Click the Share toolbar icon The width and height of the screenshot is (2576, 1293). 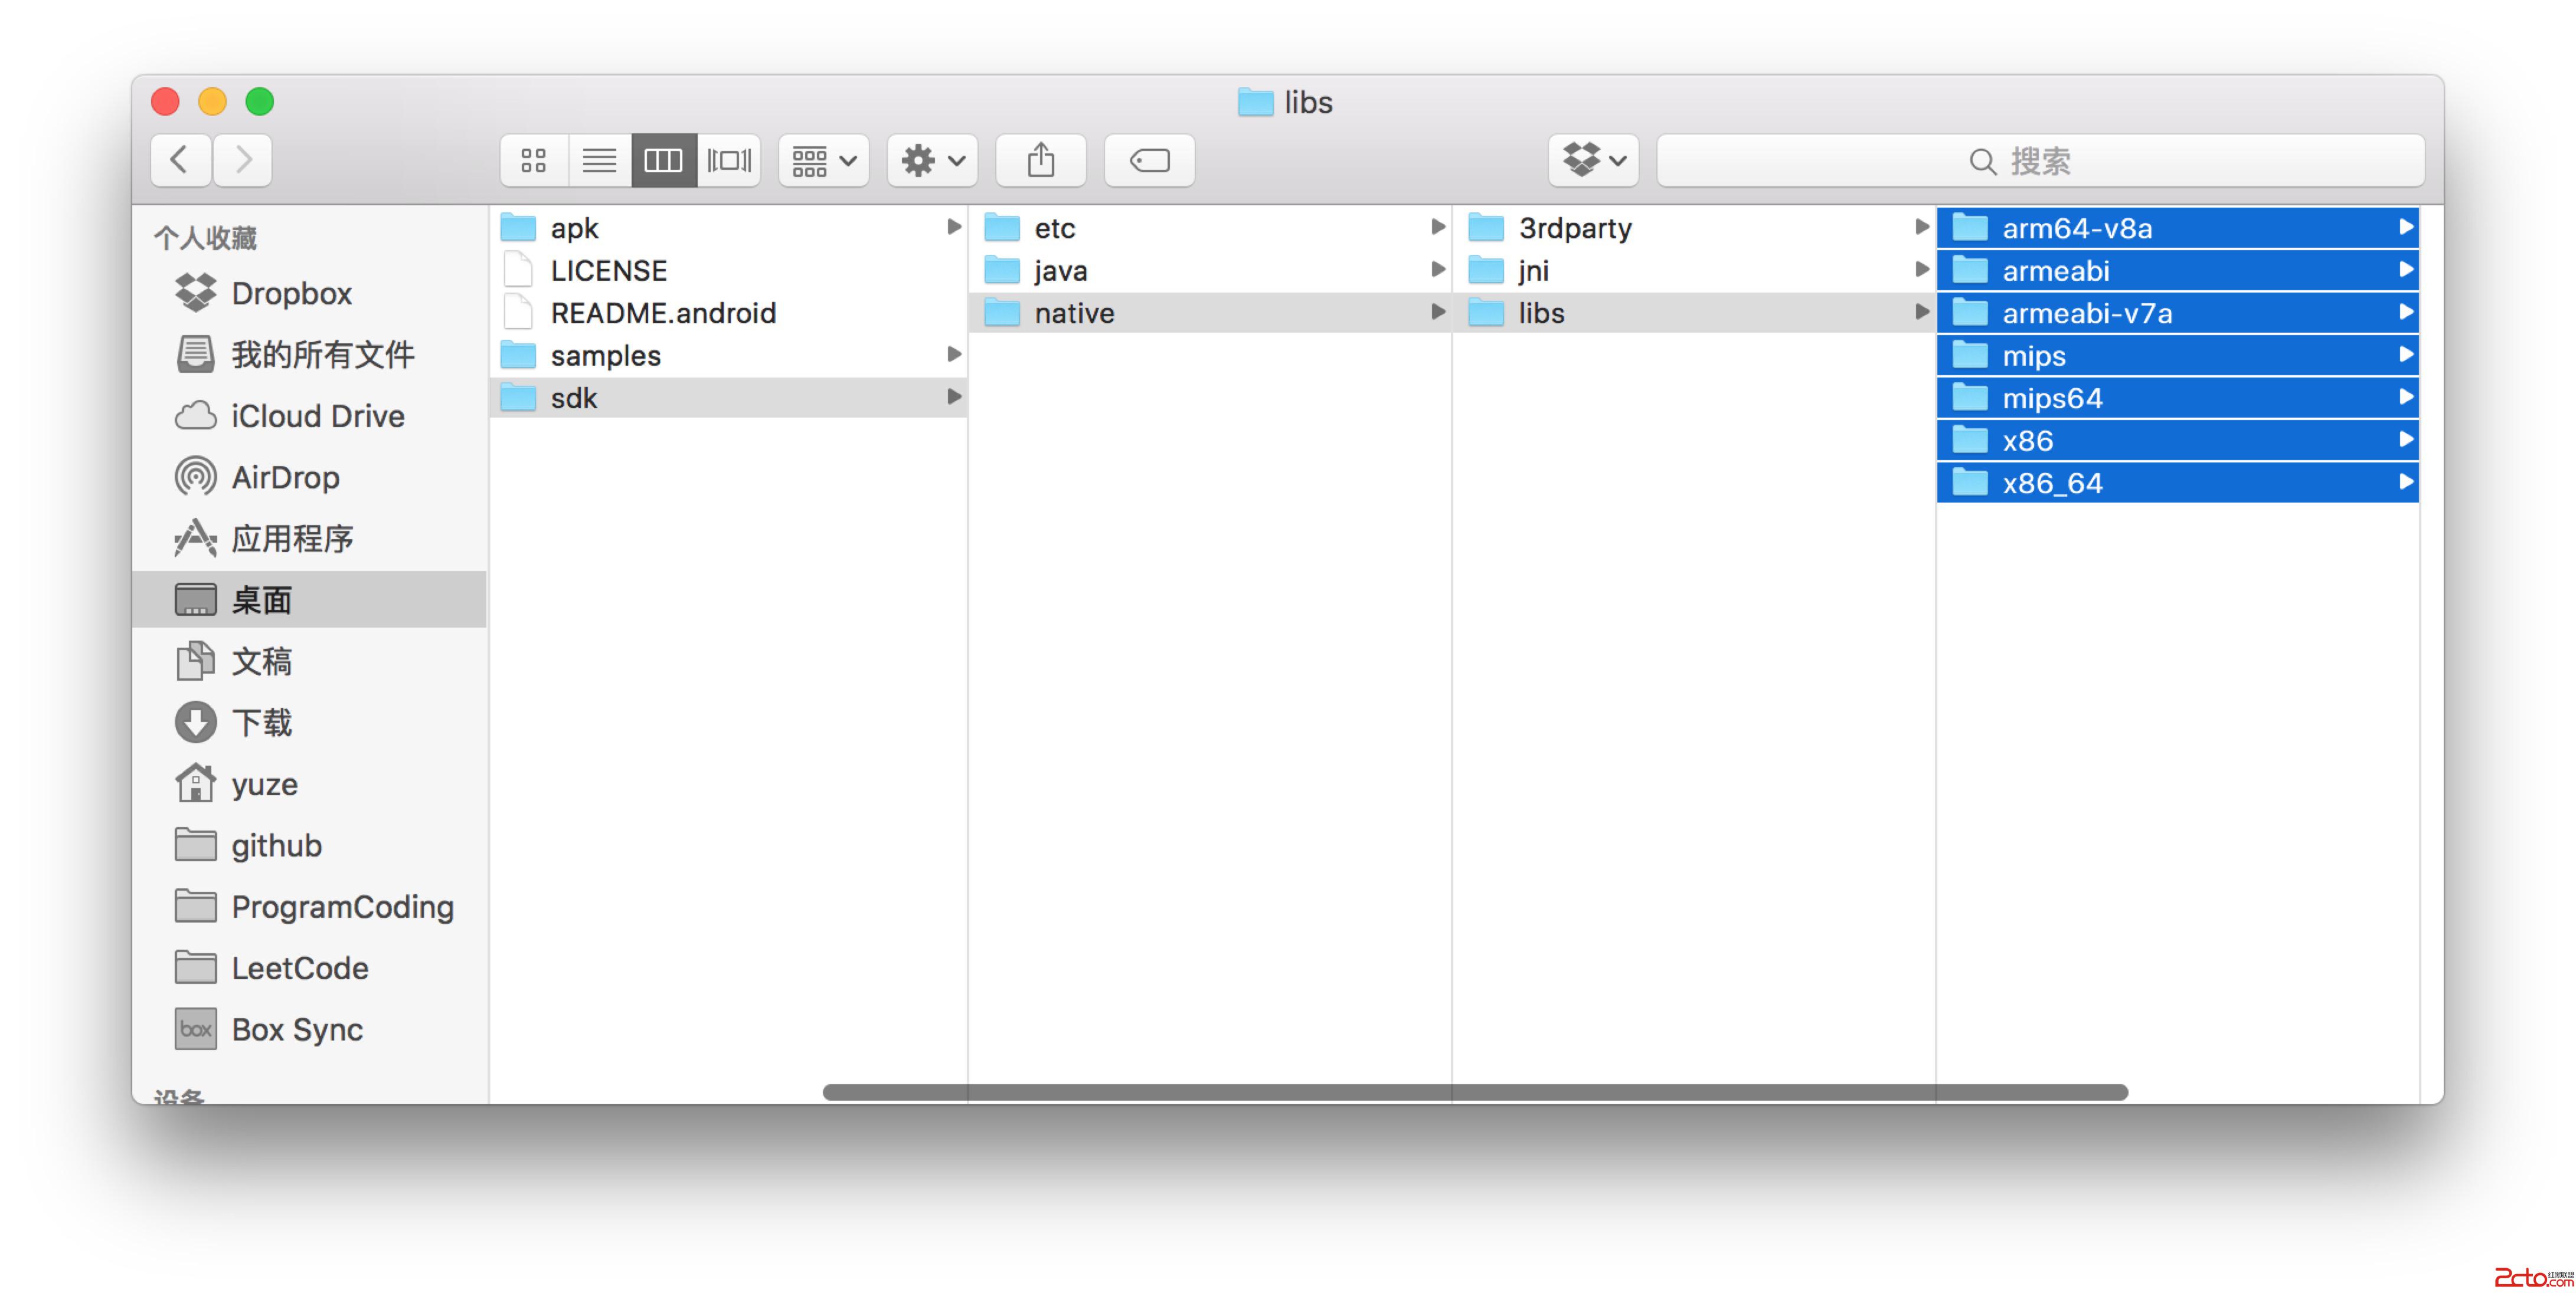click(1040, 160)
